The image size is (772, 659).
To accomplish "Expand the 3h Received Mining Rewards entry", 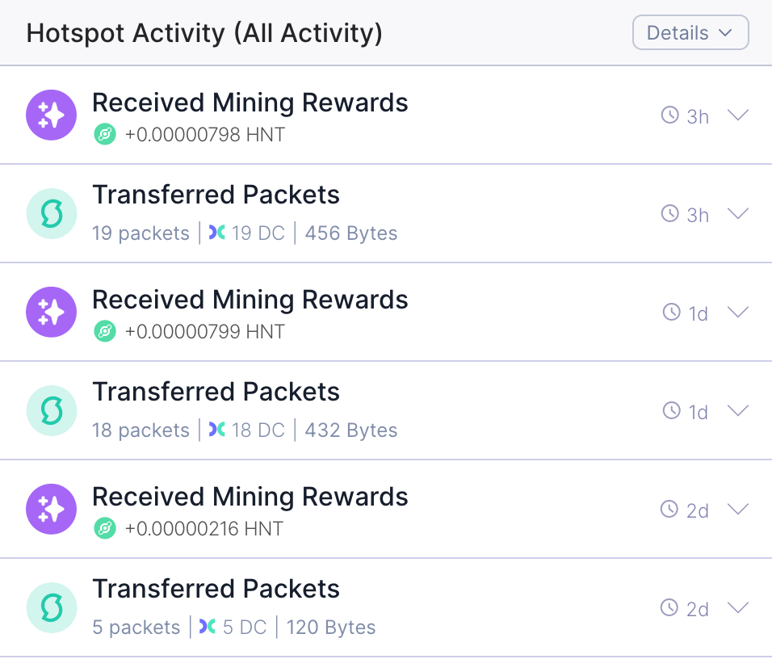I will [738, 115].
